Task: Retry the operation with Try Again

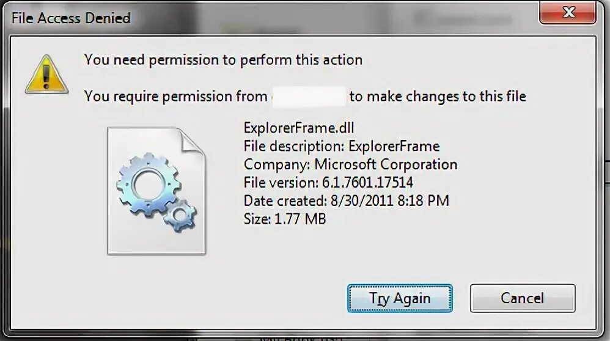Action: pyautogui.click(x=400, y=298)
